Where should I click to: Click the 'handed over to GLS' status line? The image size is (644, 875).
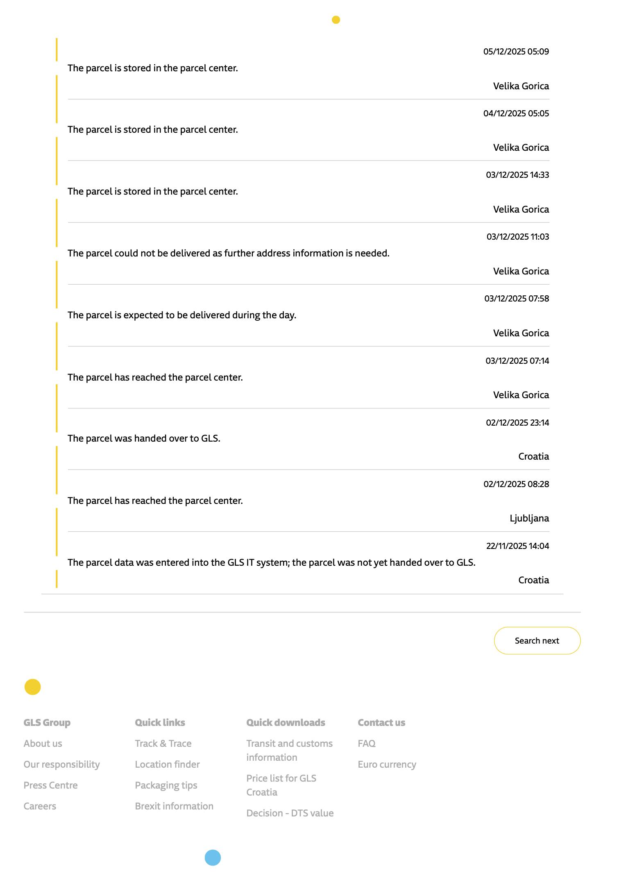pos(144,438)
